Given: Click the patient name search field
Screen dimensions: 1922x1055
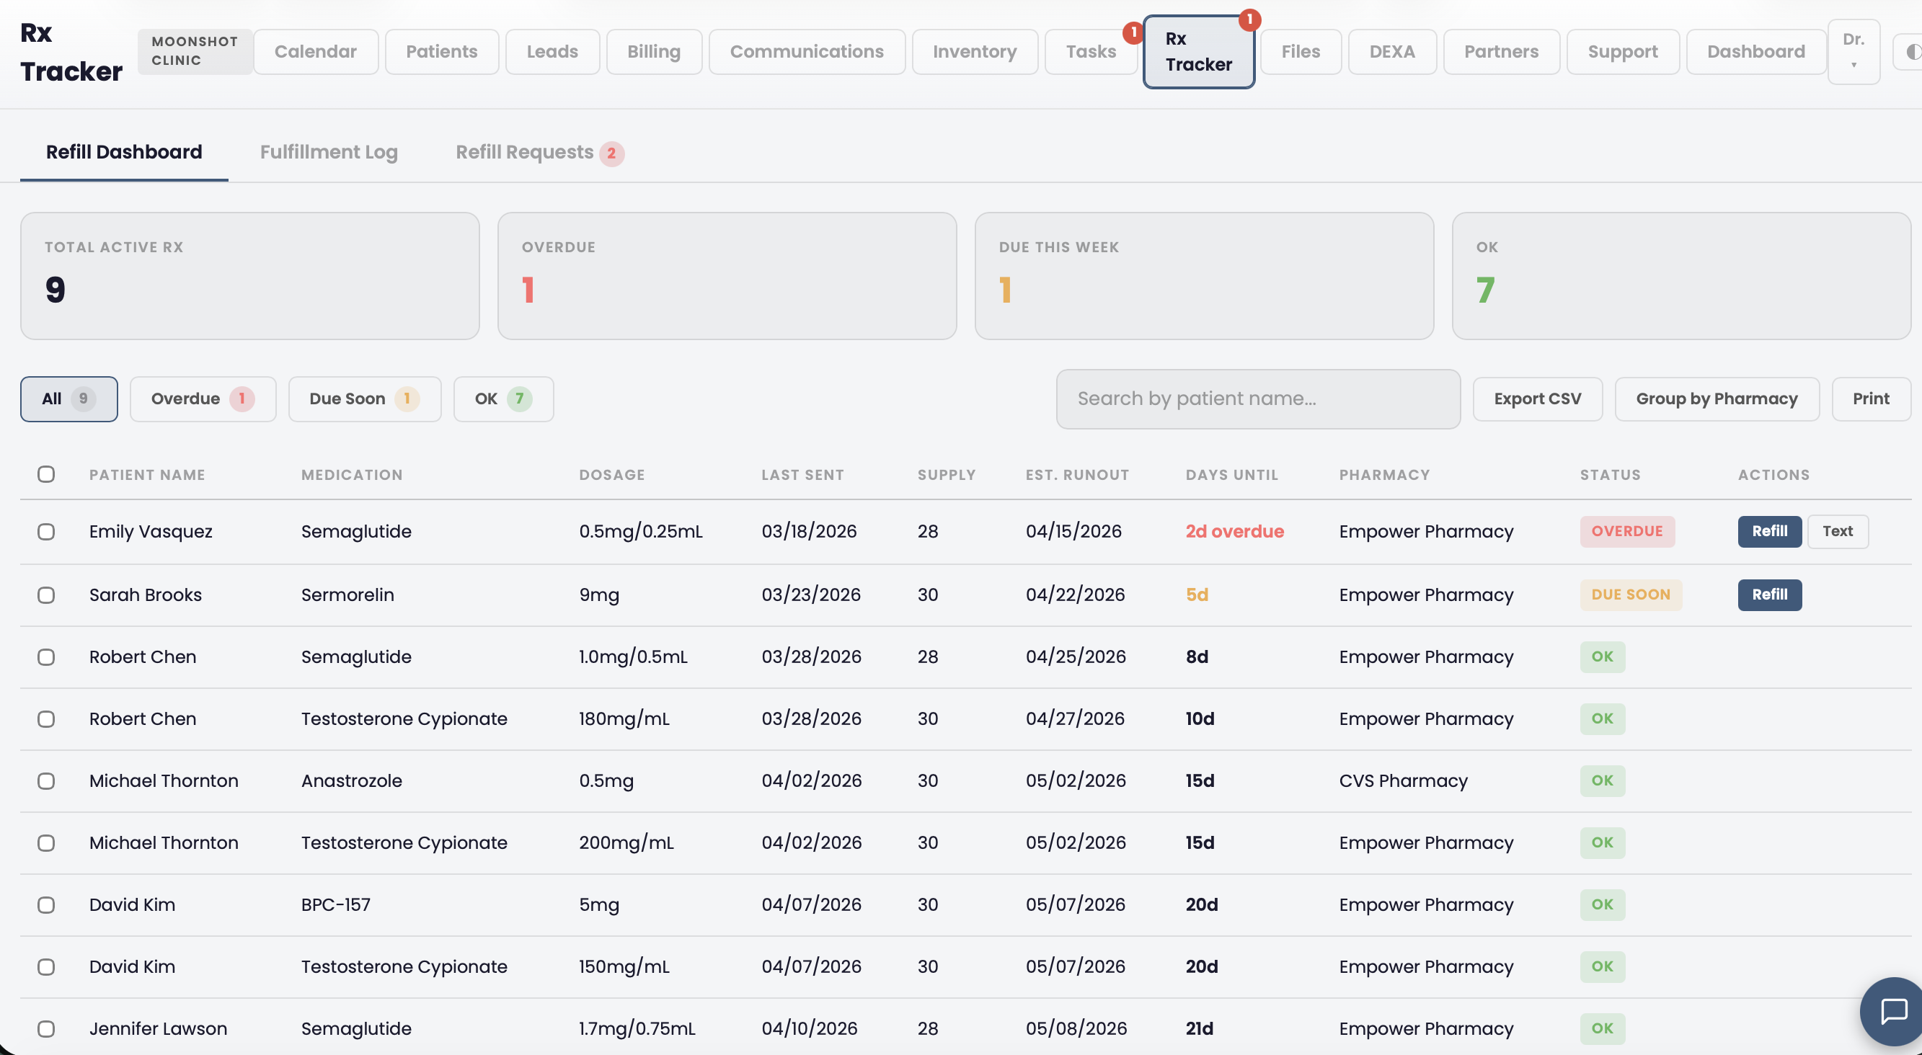Looking at the screenshot, I should click(x=1257, y=399).
